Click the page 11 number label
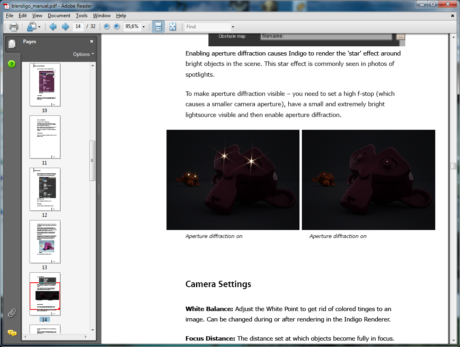The image size is (460, 347). pos(45,163)
